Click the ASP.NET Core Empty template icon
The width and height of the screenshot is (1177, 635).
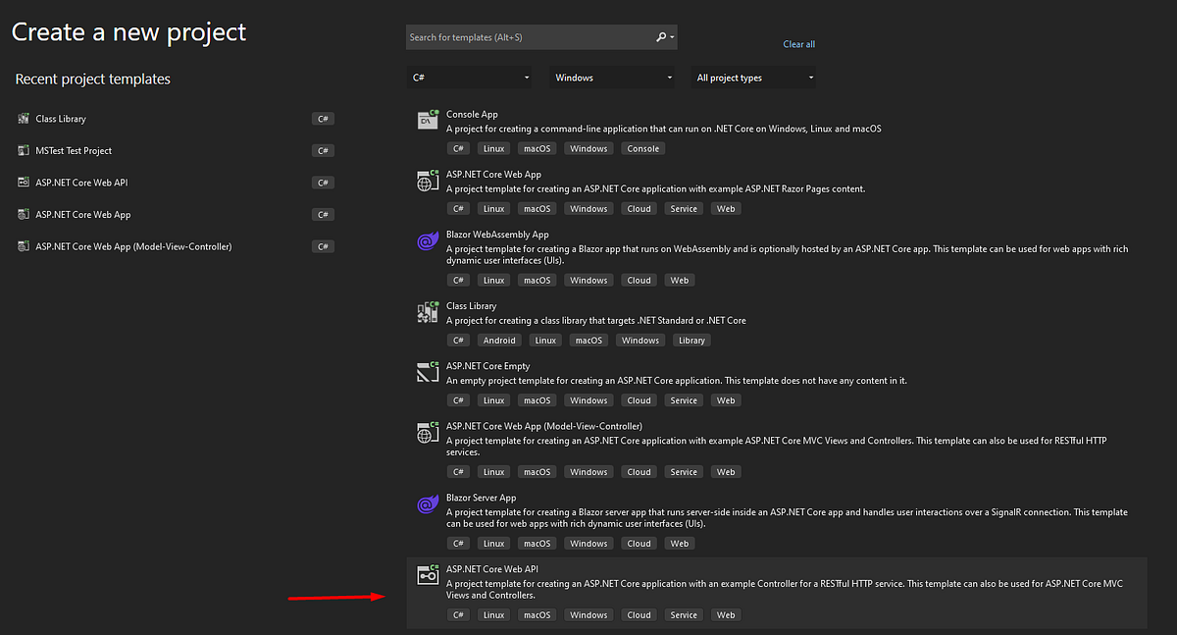pos(428,372)
